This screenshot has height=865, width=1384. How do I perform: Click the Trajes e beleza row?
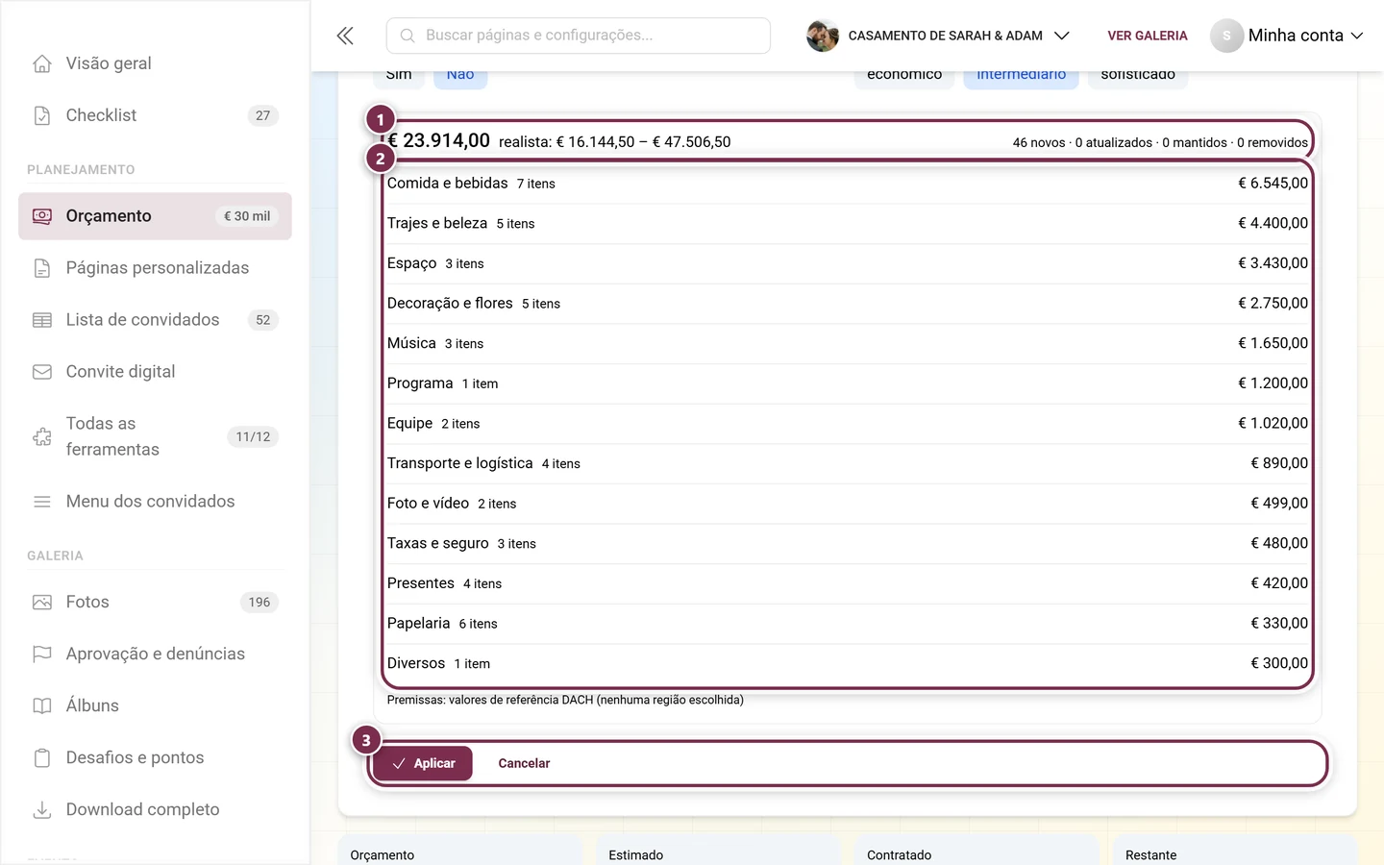pyautogui.click(x=847, y=223)
